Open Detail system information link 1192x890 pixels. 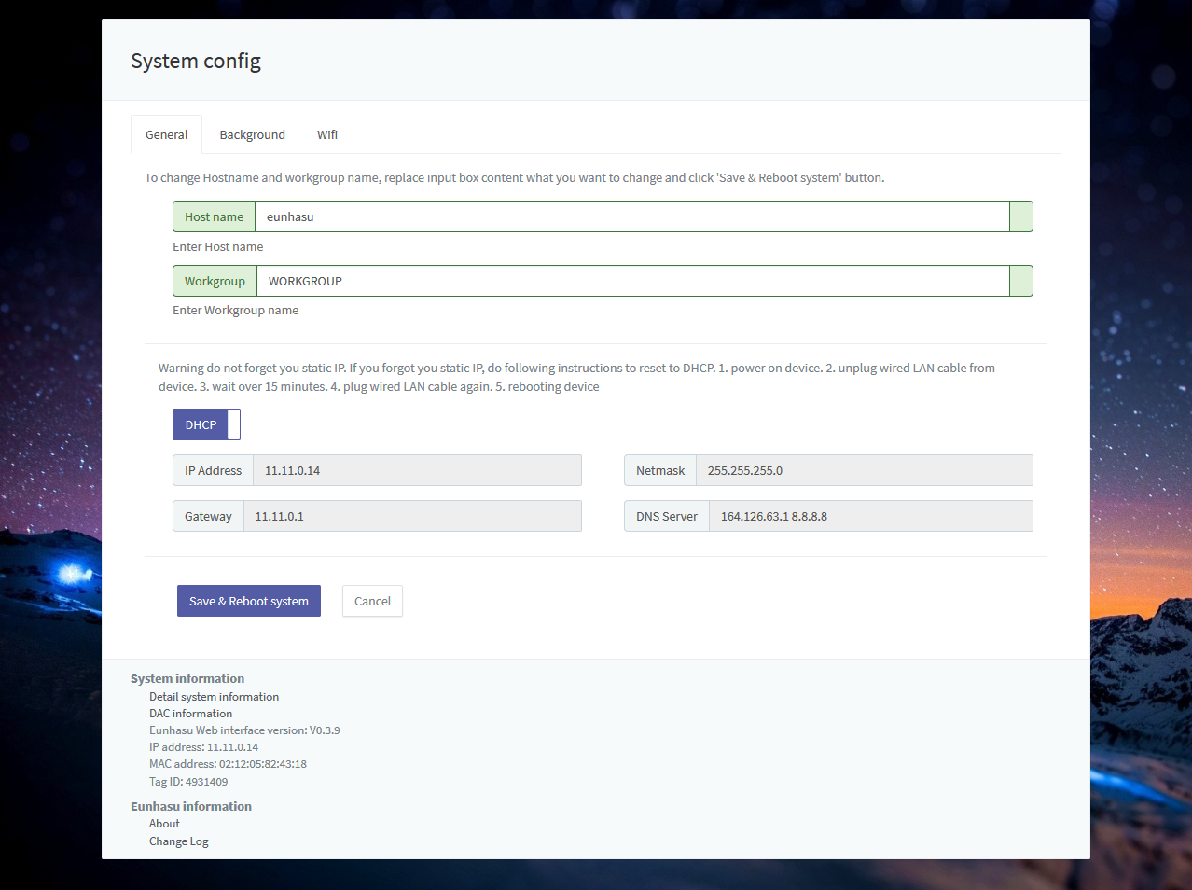coord(214,697)
